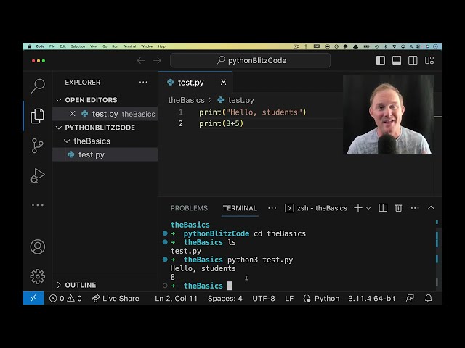Show additional views ellipsis in the activity bar

pos(37,205)
